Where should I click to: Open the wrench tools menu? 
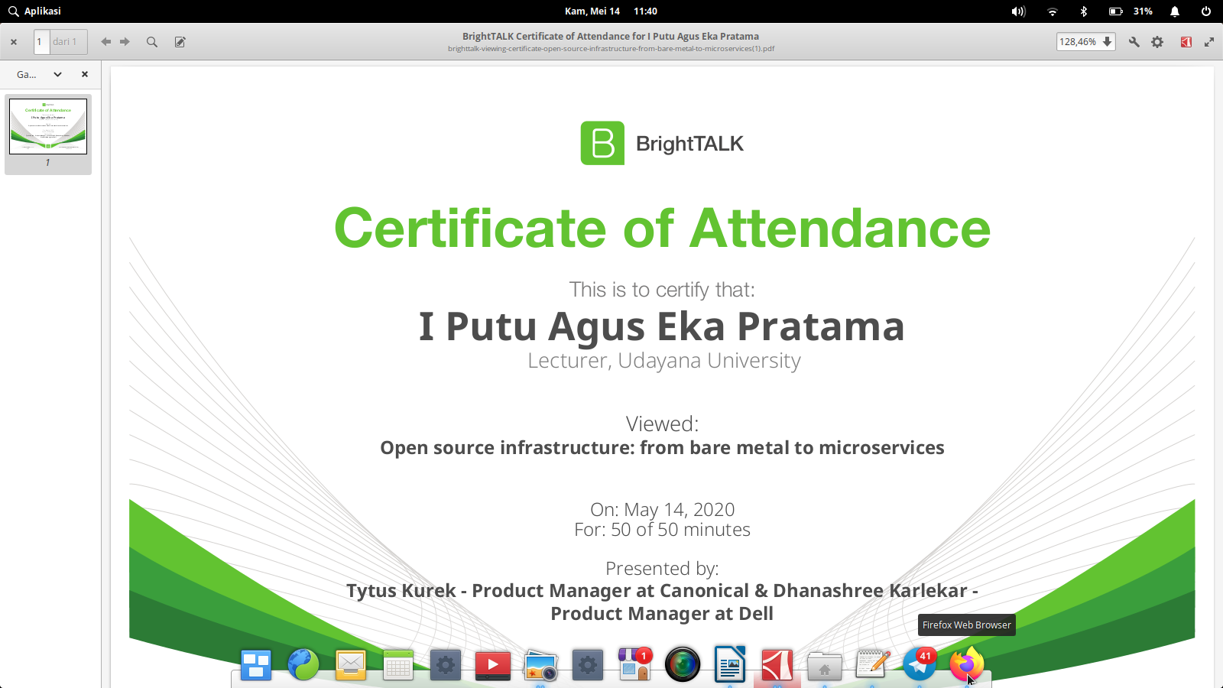1134,42
